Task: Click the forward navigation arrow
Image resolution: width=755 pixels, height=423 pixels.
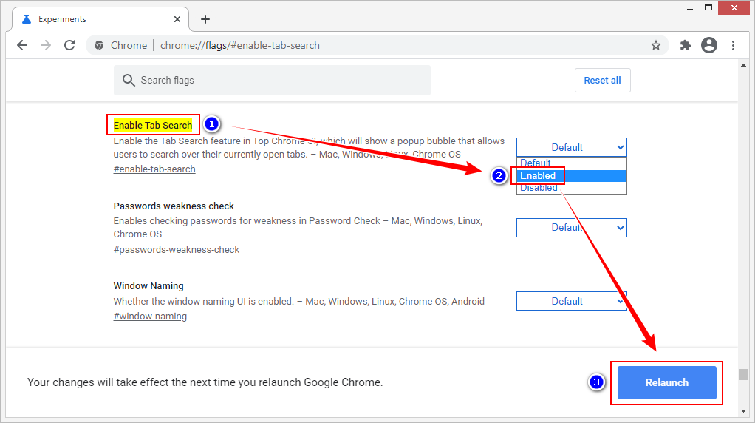Action: pyautogui.click(x=46, y=45)
